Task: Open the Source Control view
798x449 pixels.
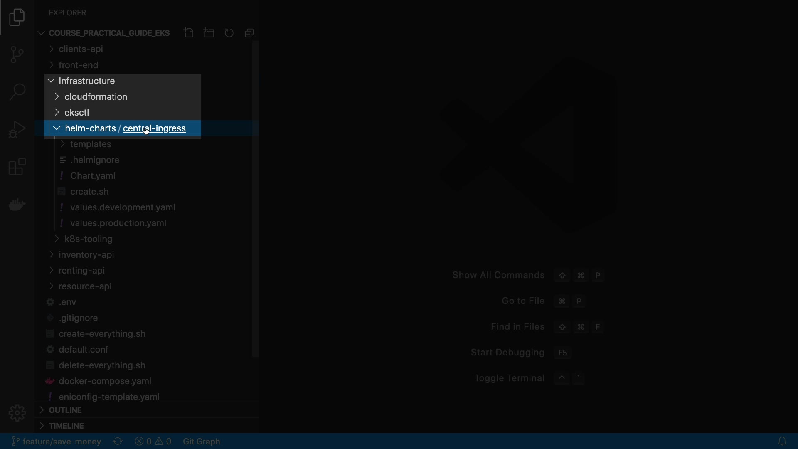Action: (x=17, y=54)
